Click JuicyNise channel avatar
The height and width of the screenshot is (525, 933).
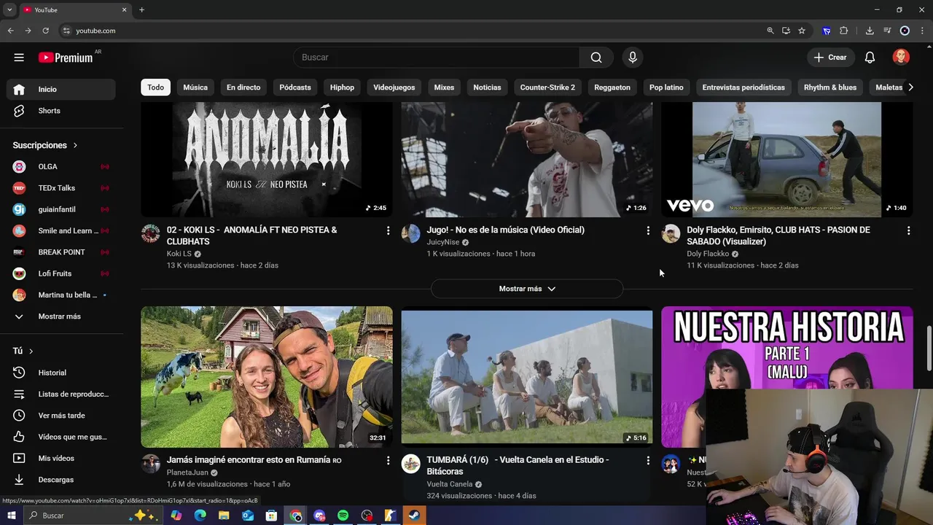pyautogui.click(x=411, y=233)
